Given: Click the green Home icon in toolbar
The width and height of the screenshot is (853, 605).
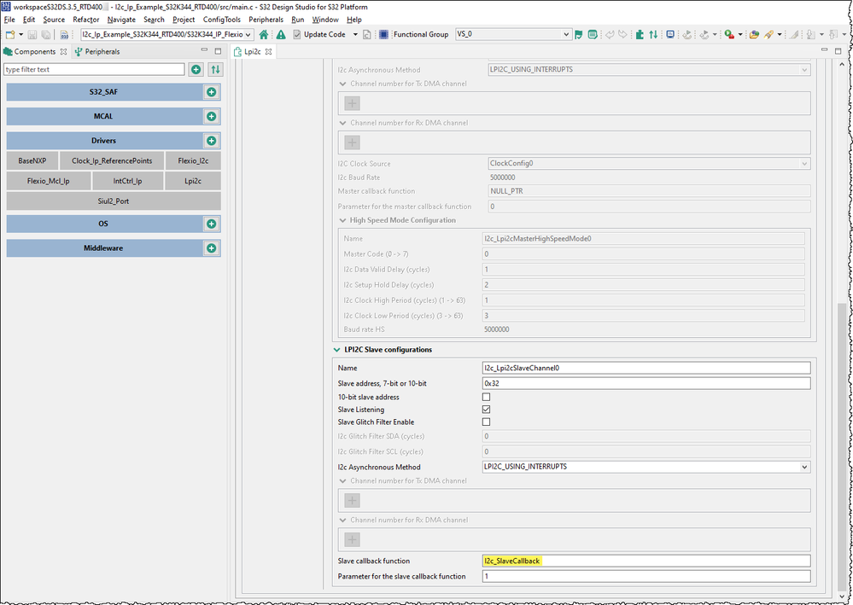Looking at the screenshot, I should click(x=264, y=34).
